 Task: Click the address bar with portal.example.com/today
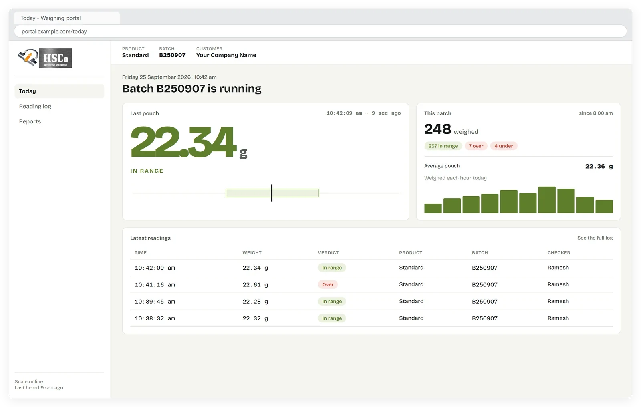click(x=320, y=31)
